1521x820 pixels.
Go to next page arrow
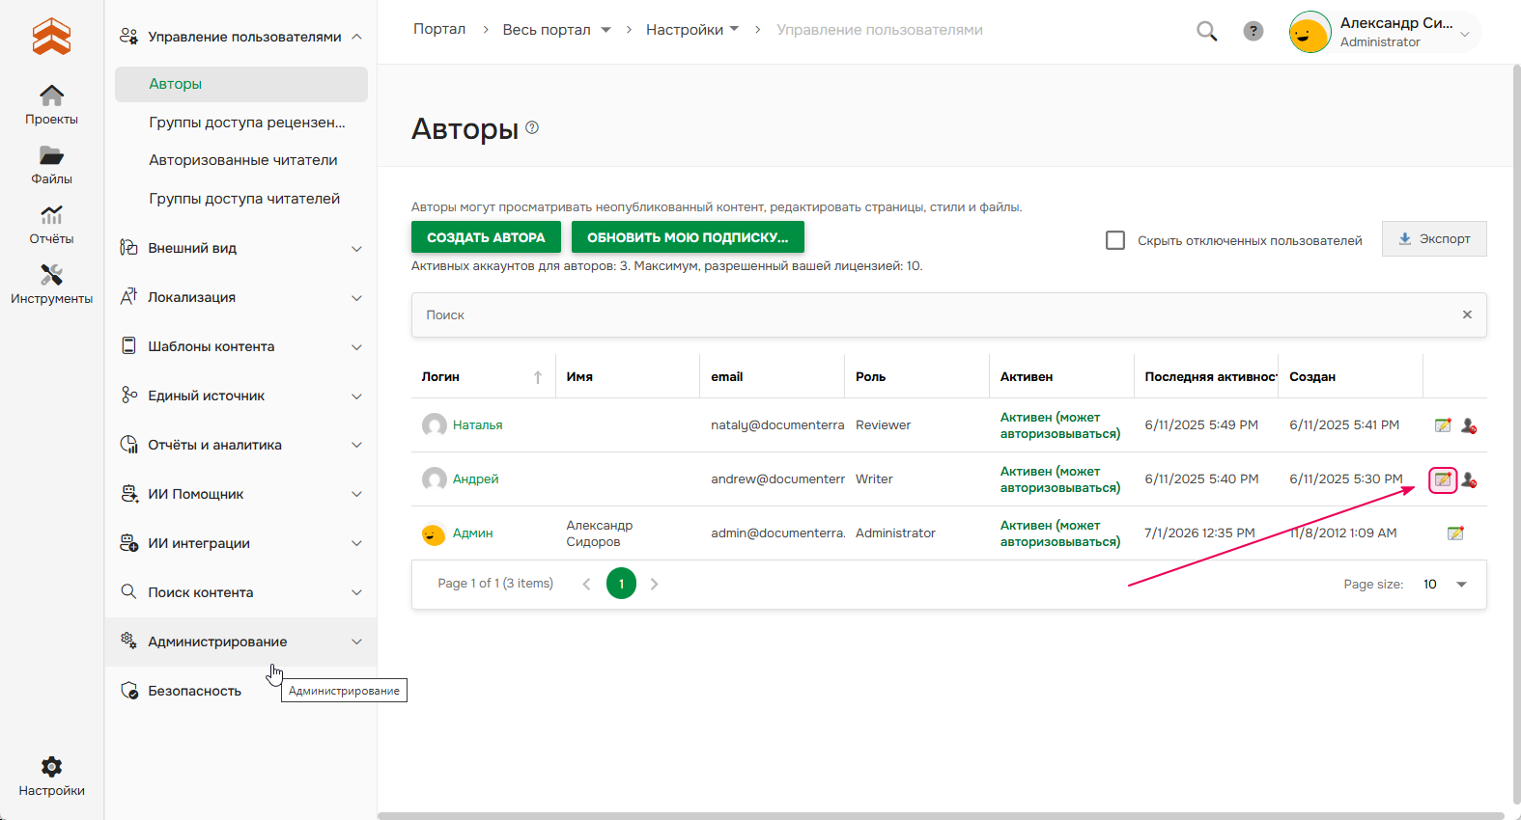tap(655, 584)
